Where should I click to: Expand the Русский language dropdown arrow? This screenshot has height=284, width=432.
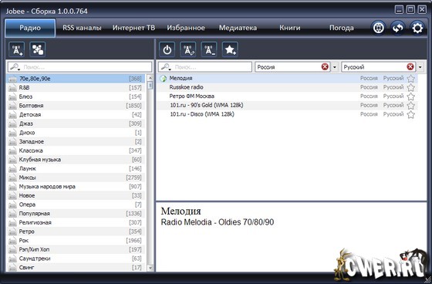click(x=420, y=67)
